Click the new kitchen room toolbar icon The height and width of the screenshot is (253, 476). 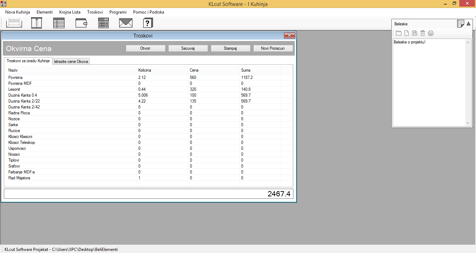click(14, 23)
